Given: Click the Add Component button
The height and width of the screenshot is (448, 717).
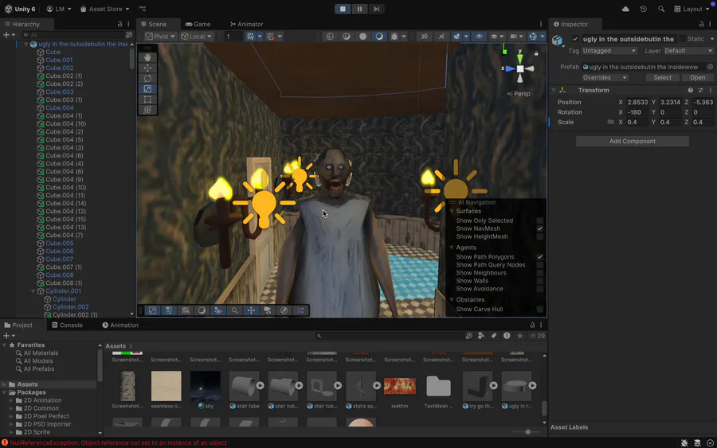Looking at the screenshot, I should (x=632, y=141).
